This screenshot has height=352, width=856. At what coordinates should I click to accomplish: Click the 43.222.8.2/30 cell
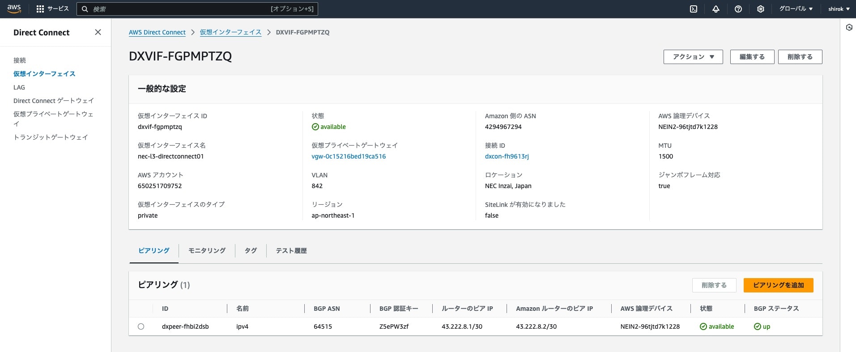tap(536, 326)
